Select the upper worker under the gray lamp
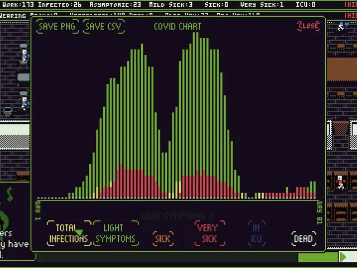The image size is (357, 268). coord(24,57)
